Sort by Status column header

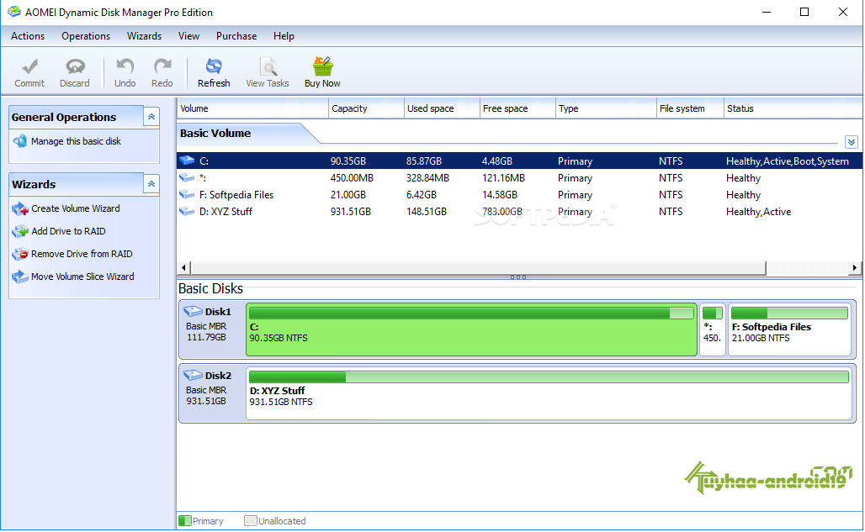[793, 108]
